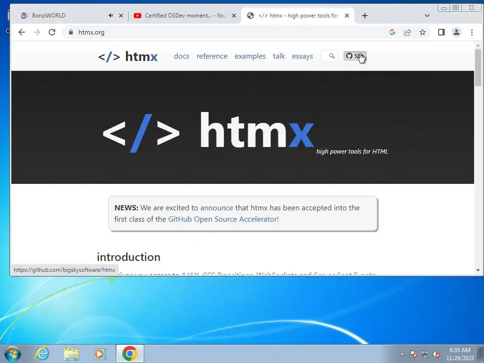Click the Chrome taskbar button
This screenshot has width=484, height=363.
point(130,354)
